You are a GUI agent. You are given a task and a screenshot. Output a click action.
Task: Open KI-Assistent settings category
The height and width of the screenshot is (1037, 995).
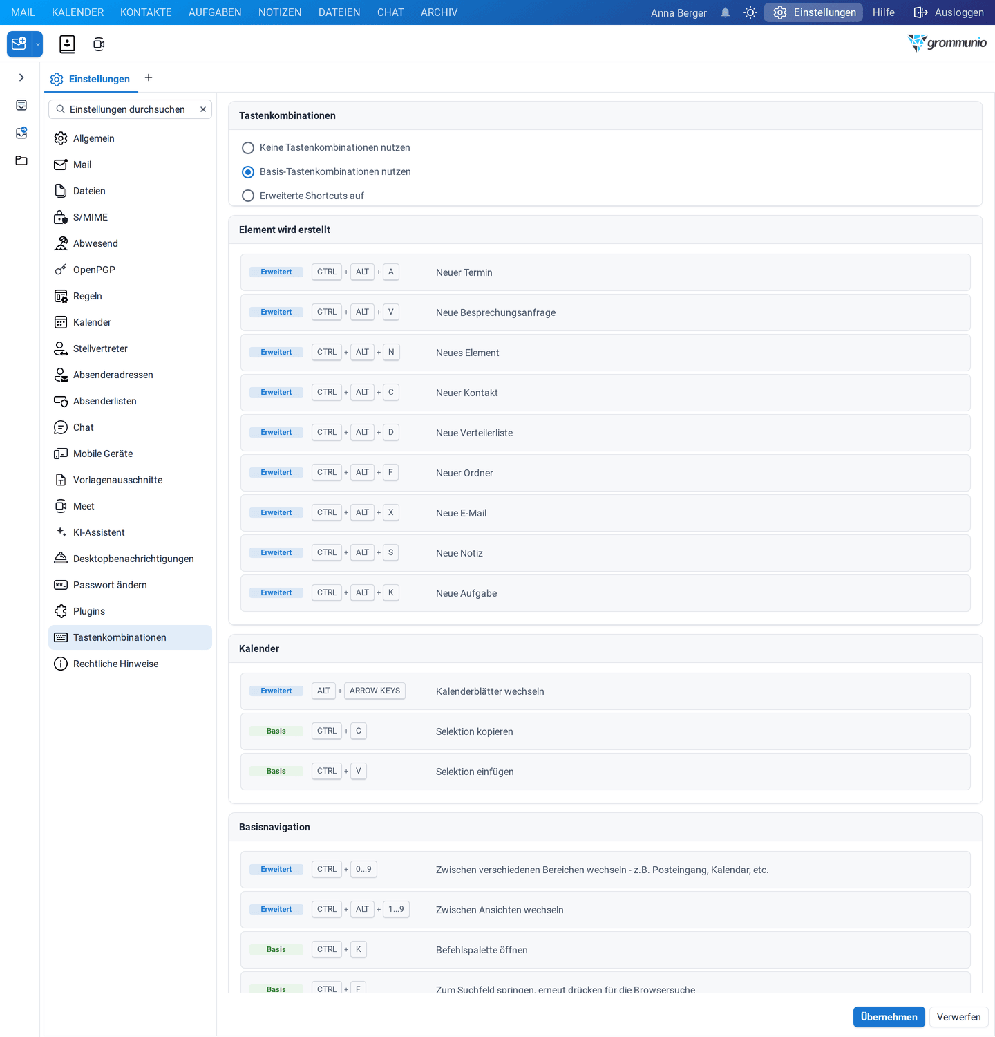point(130,532)
